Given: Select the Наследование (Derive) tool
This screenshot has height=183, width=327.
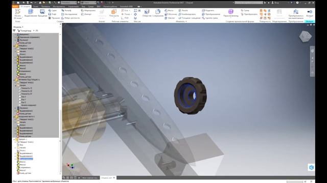Looking at the screenshot, I should coord(69,14).
